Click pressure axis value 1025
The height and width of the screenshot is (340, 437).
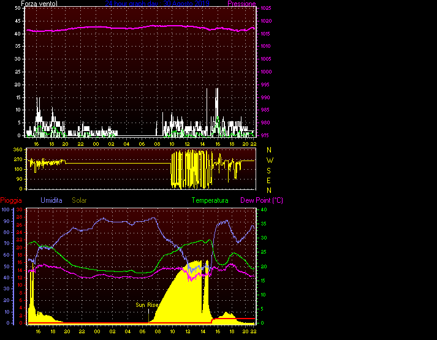click(x=266, y=8)
